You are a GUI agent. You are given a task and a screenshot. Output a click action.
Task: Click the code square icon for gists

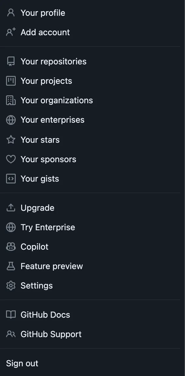pos(11,179)
